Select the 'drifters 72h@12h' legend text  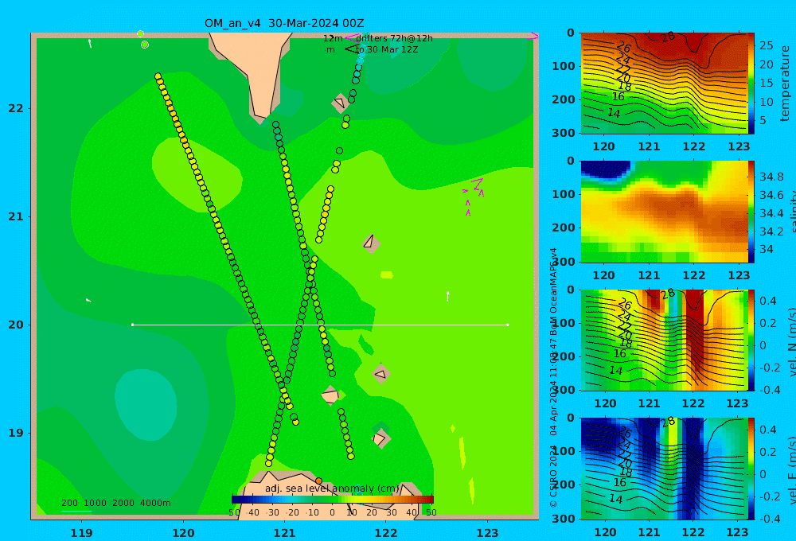(394, 38)
